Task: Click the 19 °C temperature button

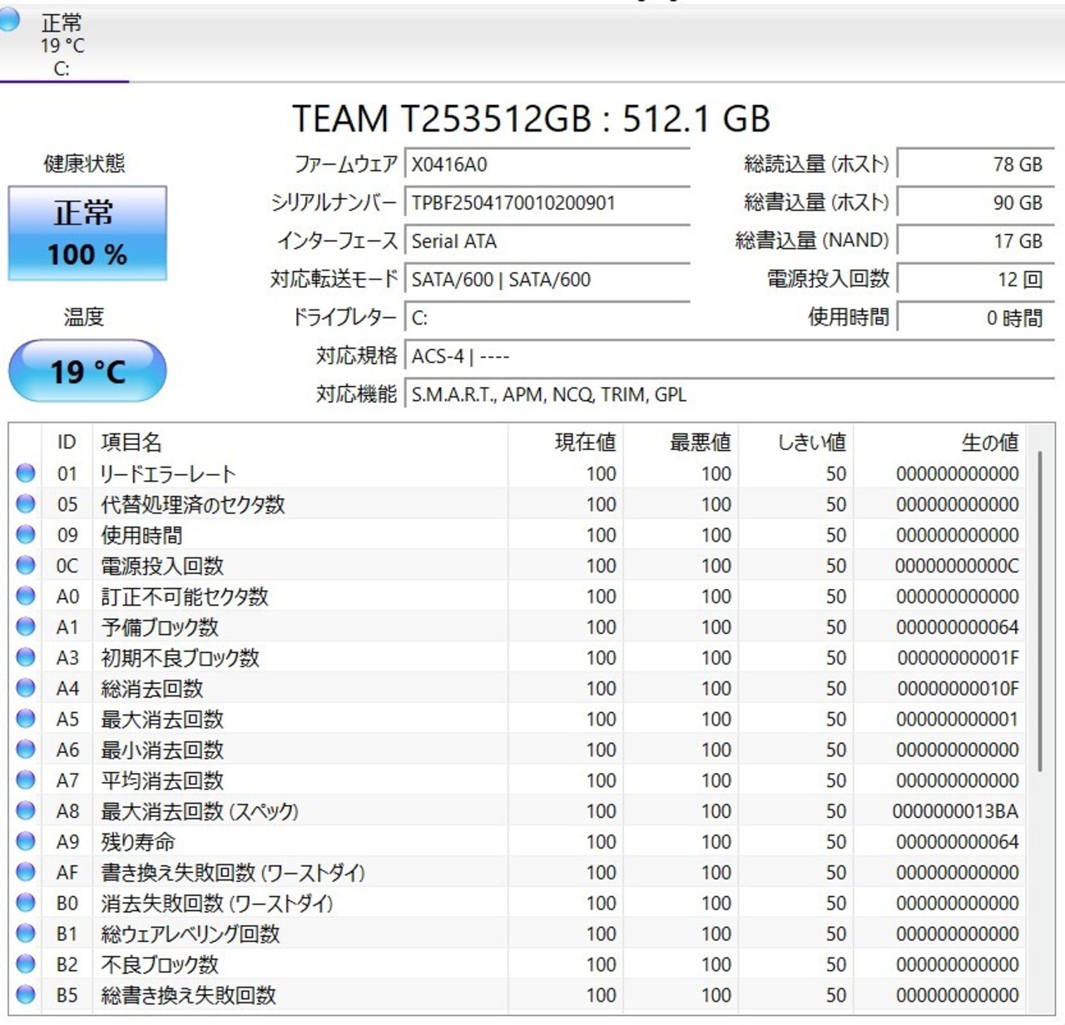Action: coord(87,371)
